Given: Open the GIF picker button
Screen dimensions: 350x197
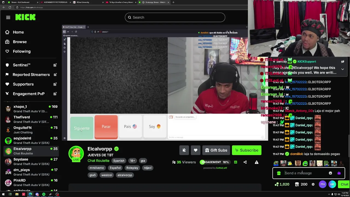Looking at the screenshot, I should tap(332, 184).
